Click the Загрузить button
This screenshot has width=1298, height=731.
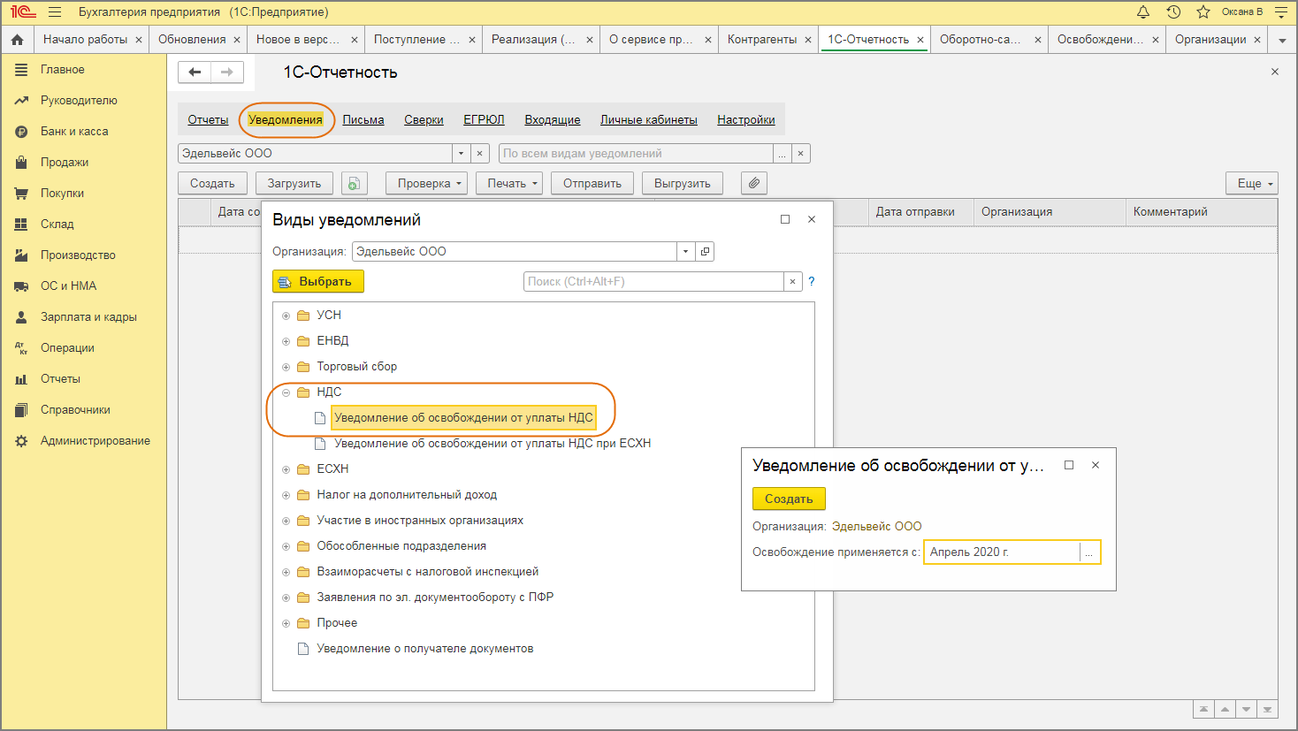[x=294, y=183]
